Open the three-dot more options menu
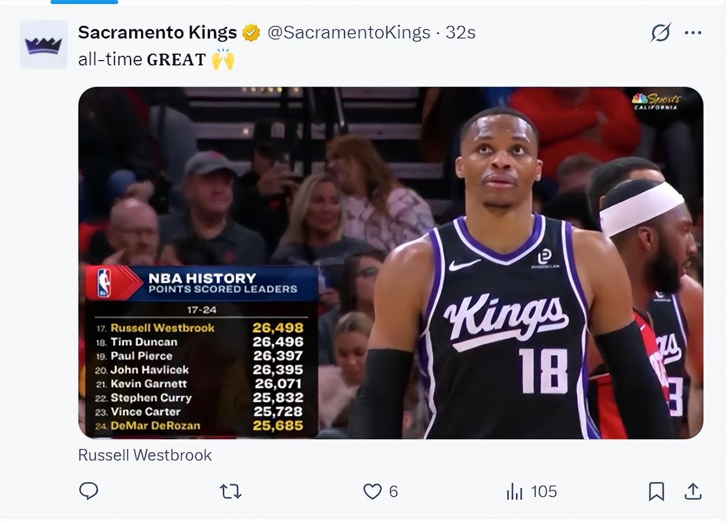This screenshot has width=726, height=522. (x=693, y=33)
